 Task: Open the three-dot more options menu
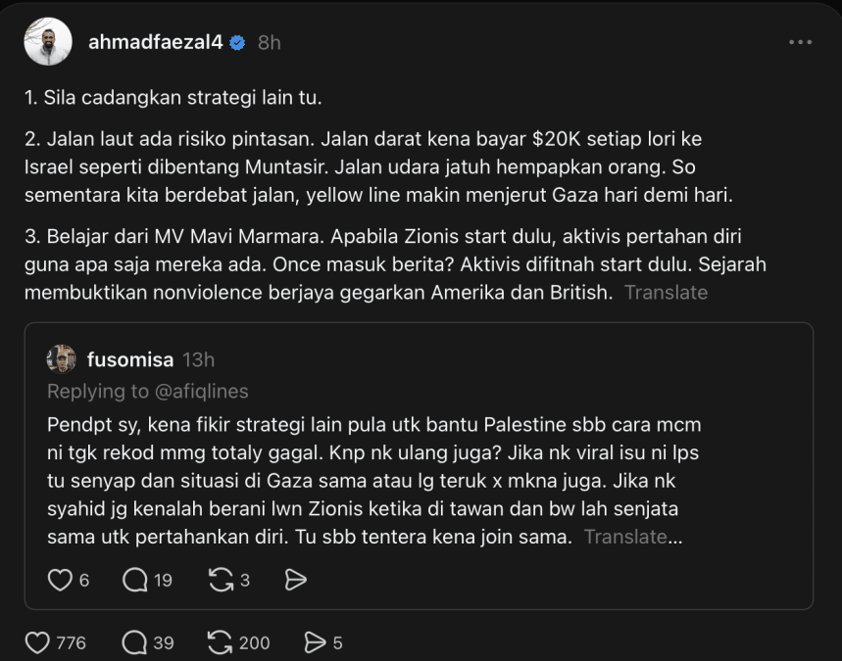pyautogui.click(x=800, y=42)
